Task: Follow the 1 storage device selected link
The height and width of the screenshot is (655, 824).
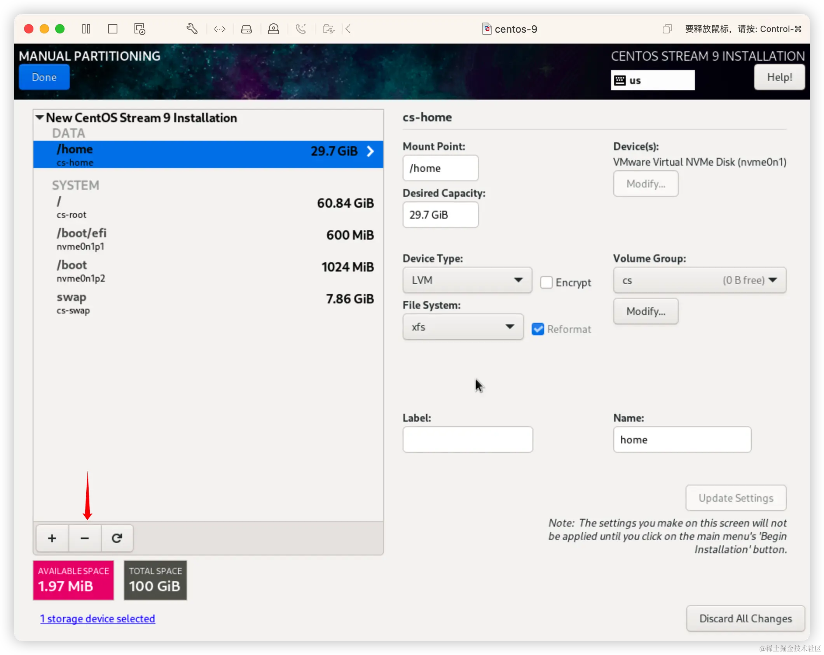Action: tap(98, 618)
